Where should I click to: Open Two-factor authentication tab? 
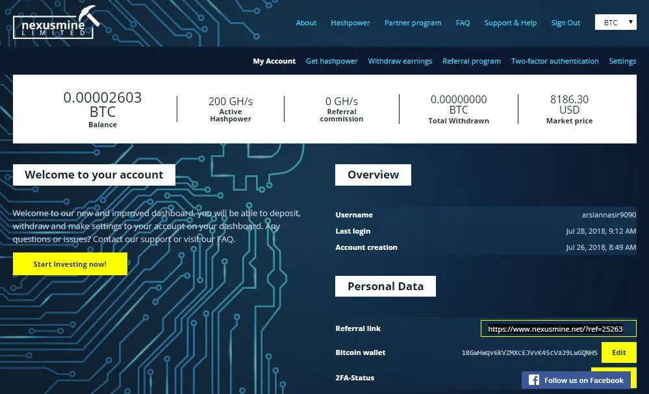(x=555, y=61)
